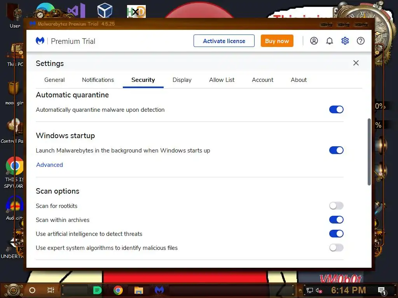
Task: Open File Explorer from the taskbar
Action: point(139,290)
